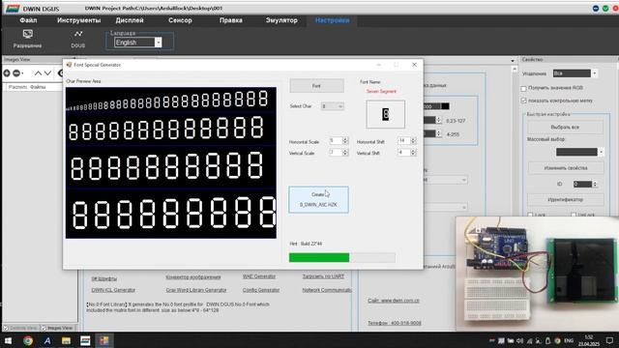Click the Horizontal Scale spinner arrows

click(345, 141)
